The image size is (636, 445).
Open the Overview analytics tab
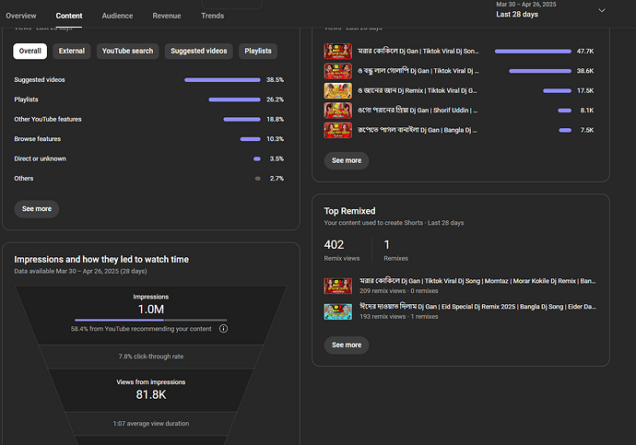pos(20,16)
